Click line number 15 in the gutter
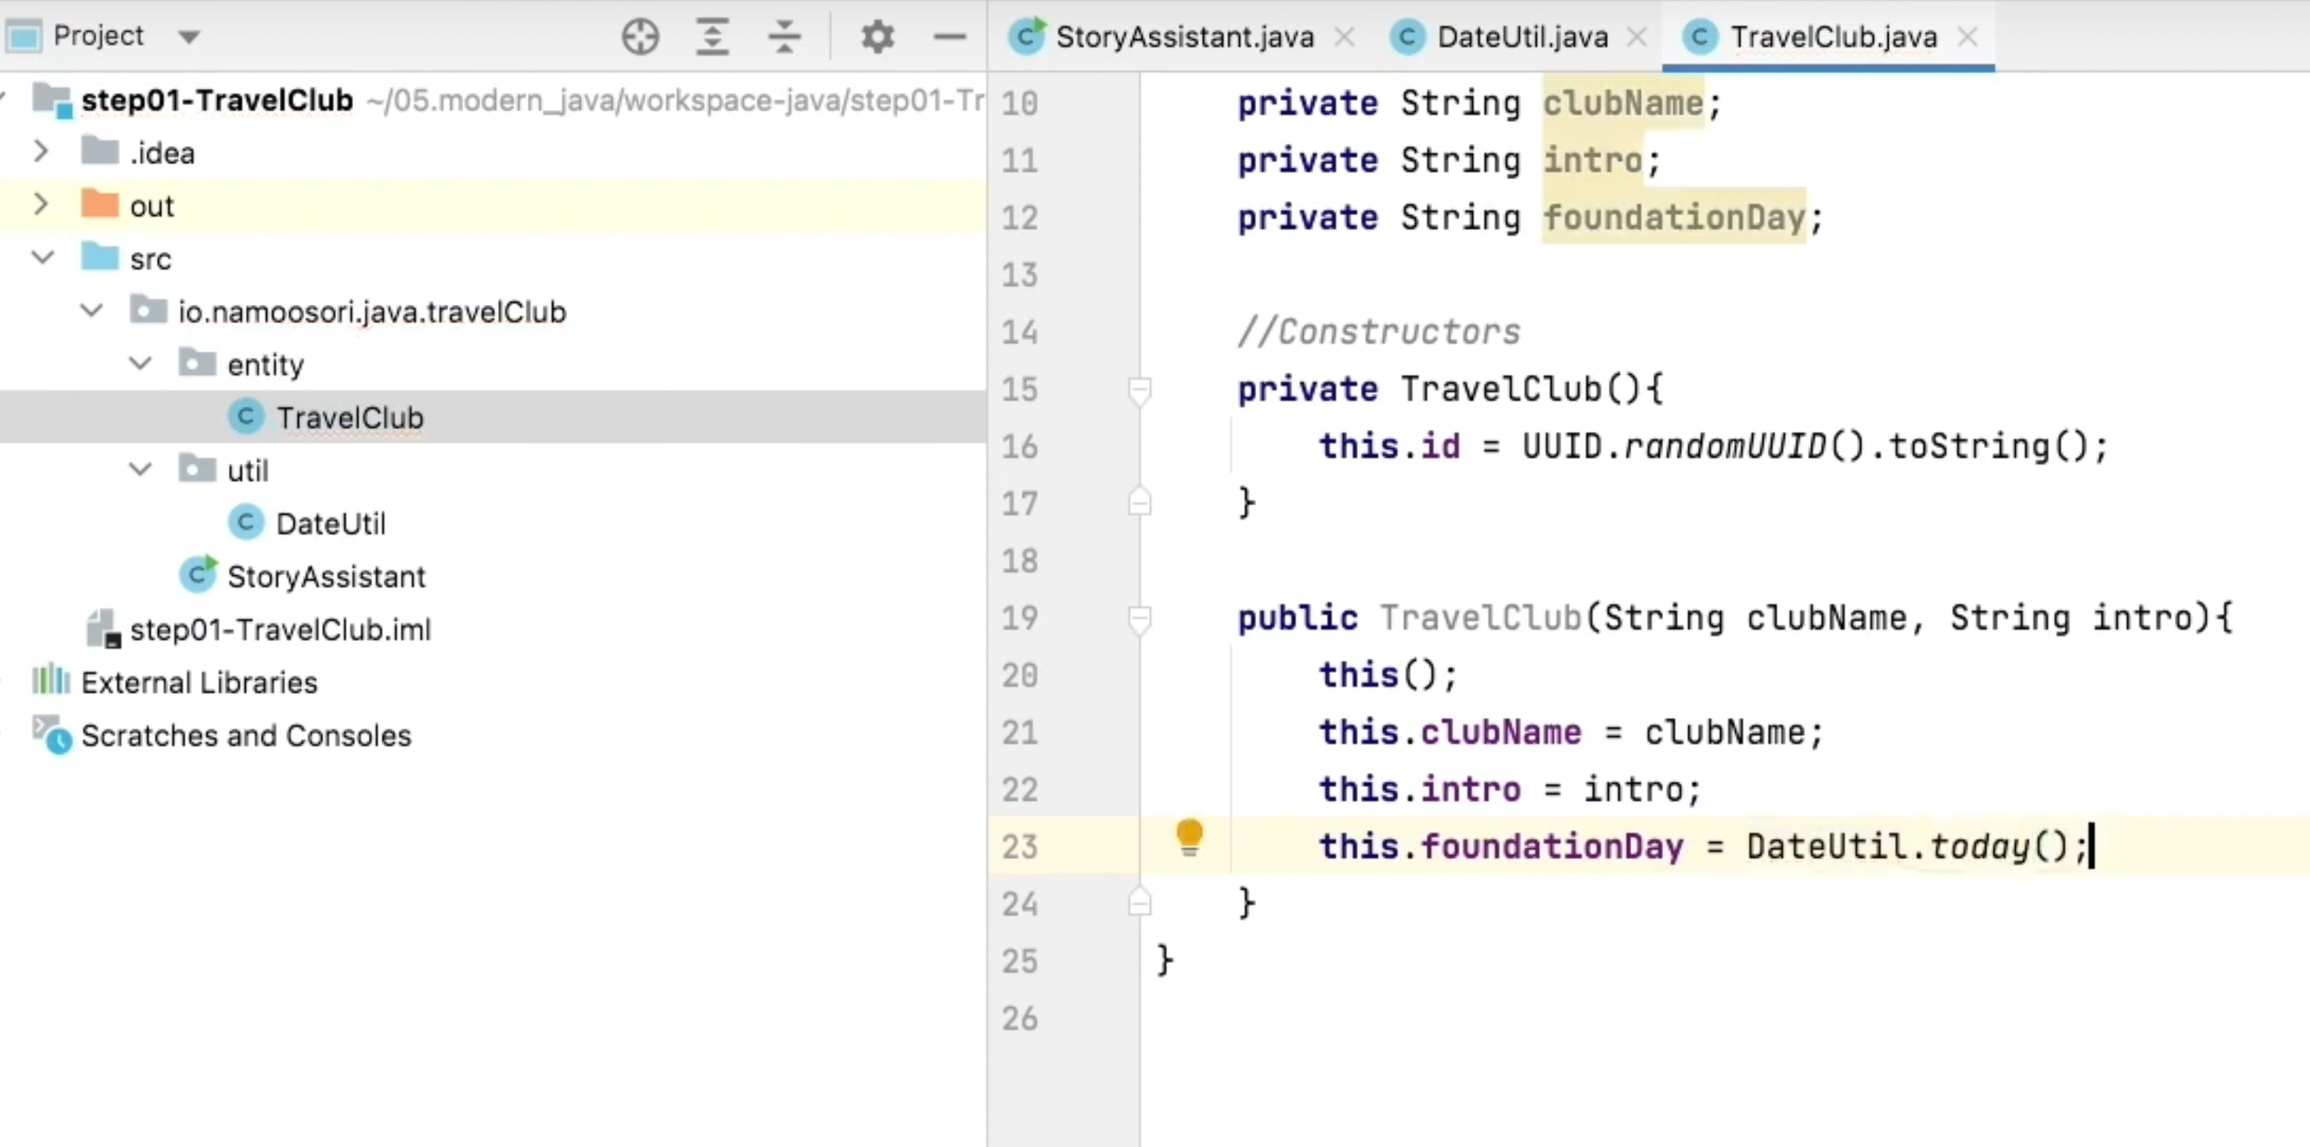Image resolution: width=2310 pixels, height=1147 pixels. point(1020,389)
